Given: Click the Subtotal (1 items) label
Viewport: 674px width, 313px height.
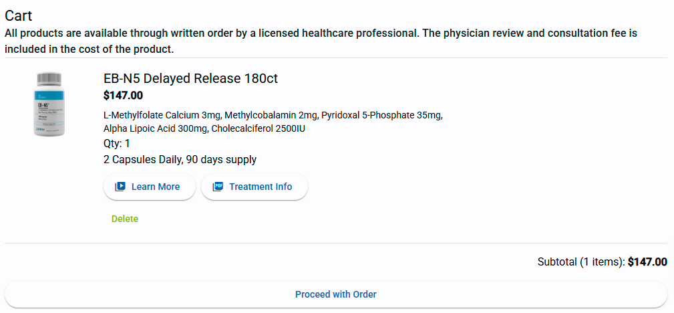Looking at the screenshot, I should pyautogui.click(x=580, y=262).
